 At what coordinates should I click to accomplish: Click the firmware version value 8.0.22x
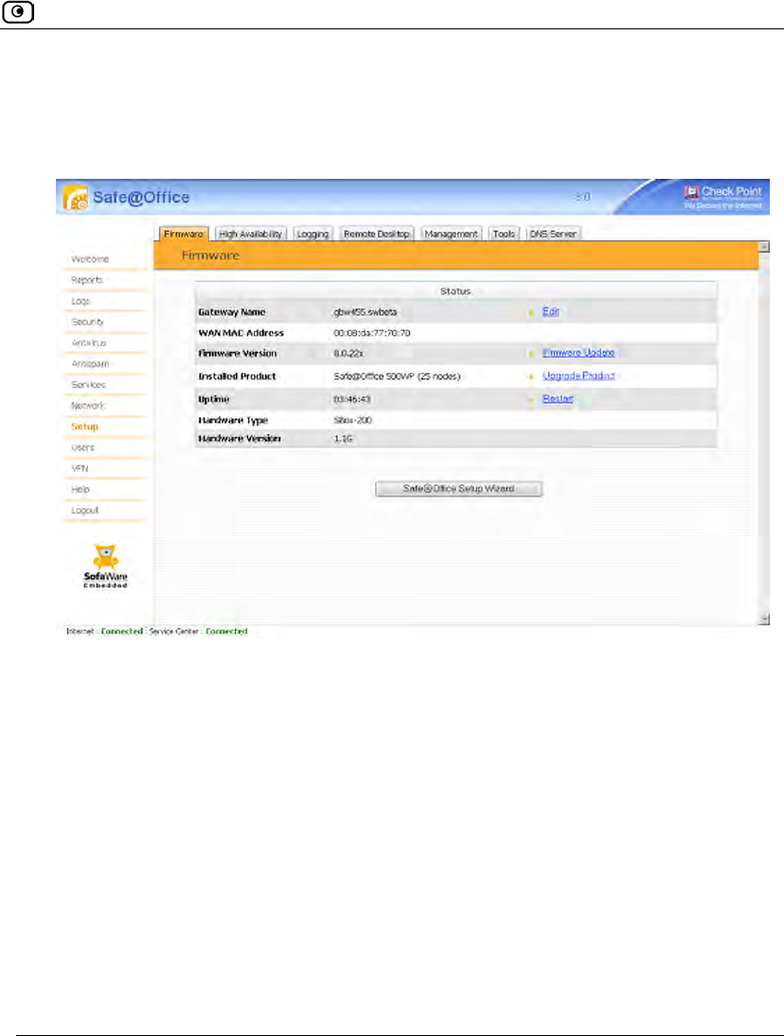tap(348, 354)
